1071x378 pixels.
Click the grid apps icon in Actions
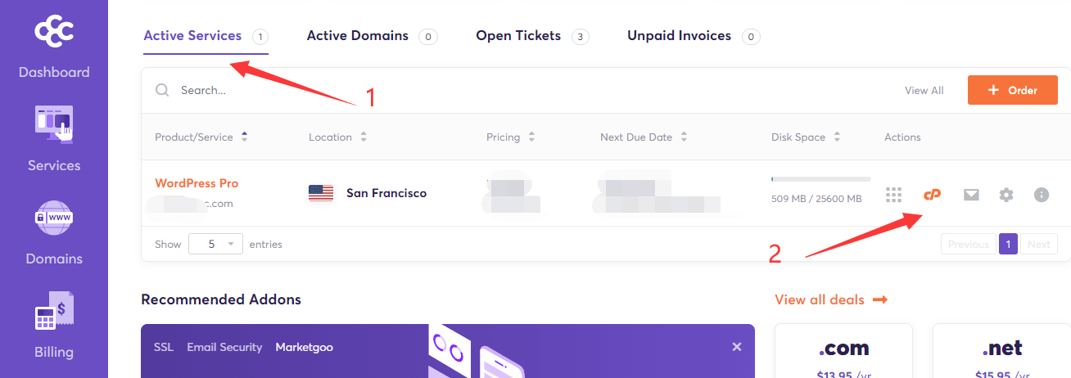pyautogui.click(x=894, y=195)
